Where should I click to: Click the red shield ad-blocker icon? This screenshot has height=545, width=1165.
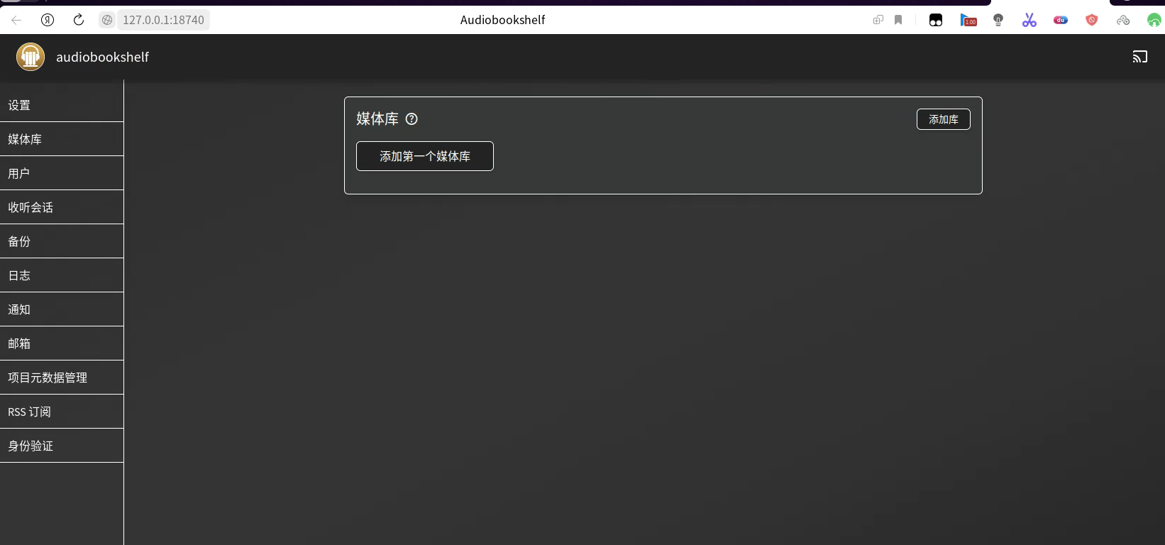tap(1091, 20)
